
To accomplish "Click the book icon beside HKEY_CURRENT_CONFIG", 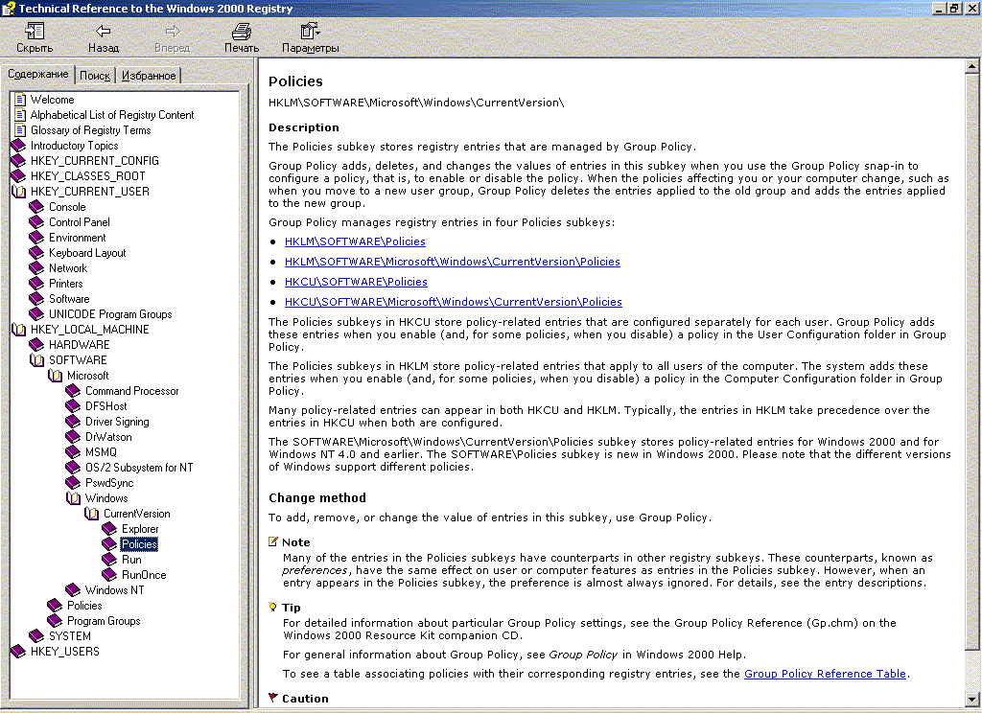I will 19,161.
